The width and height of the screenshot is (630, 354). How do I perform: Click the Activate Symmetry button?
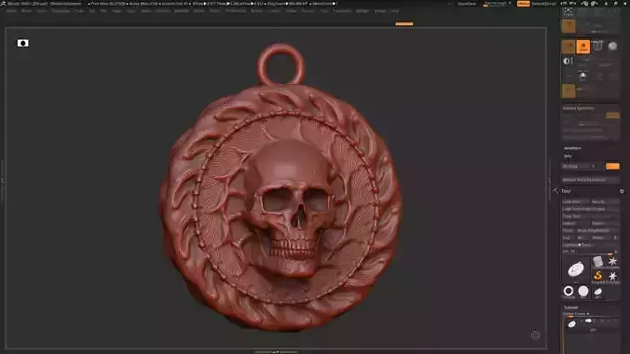click(x=579, y=108)
